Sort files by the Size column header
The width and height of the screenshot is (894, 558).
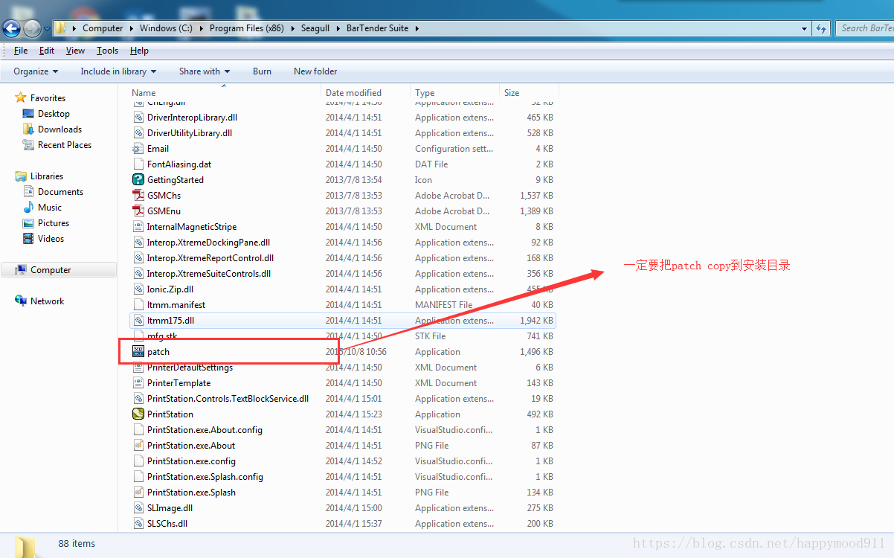point(529,93)
